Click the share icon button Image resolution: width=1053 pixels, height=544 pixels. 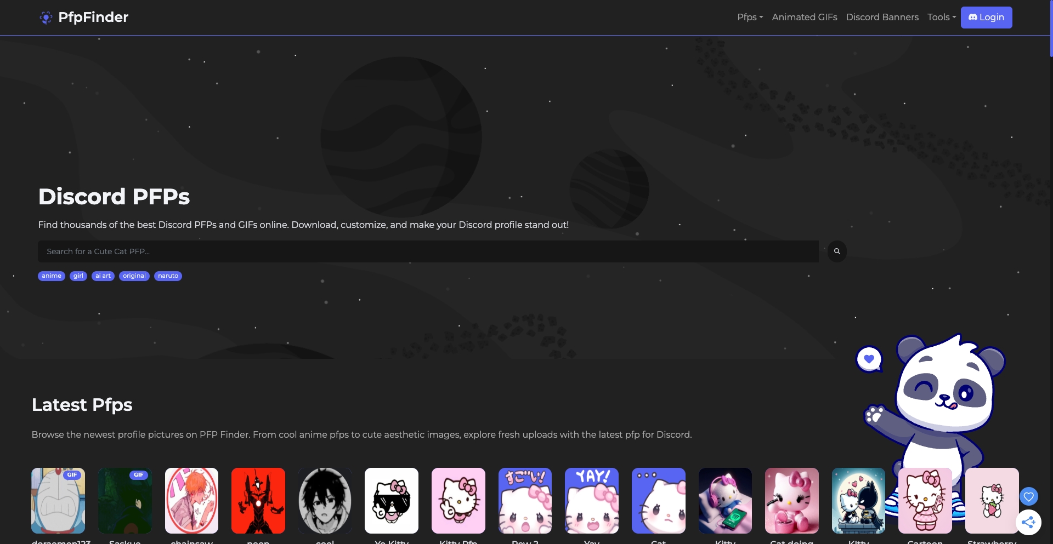click(1028, 522)
